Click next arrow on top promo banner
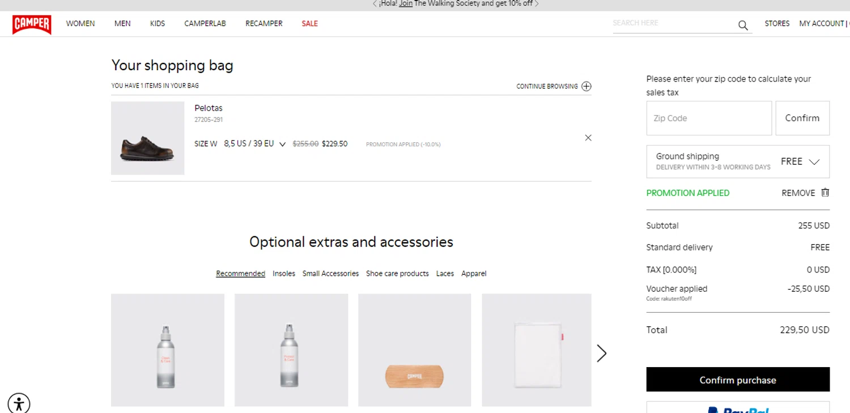The width and height of the screenshot is (850, 413). [x=537, y=4]
